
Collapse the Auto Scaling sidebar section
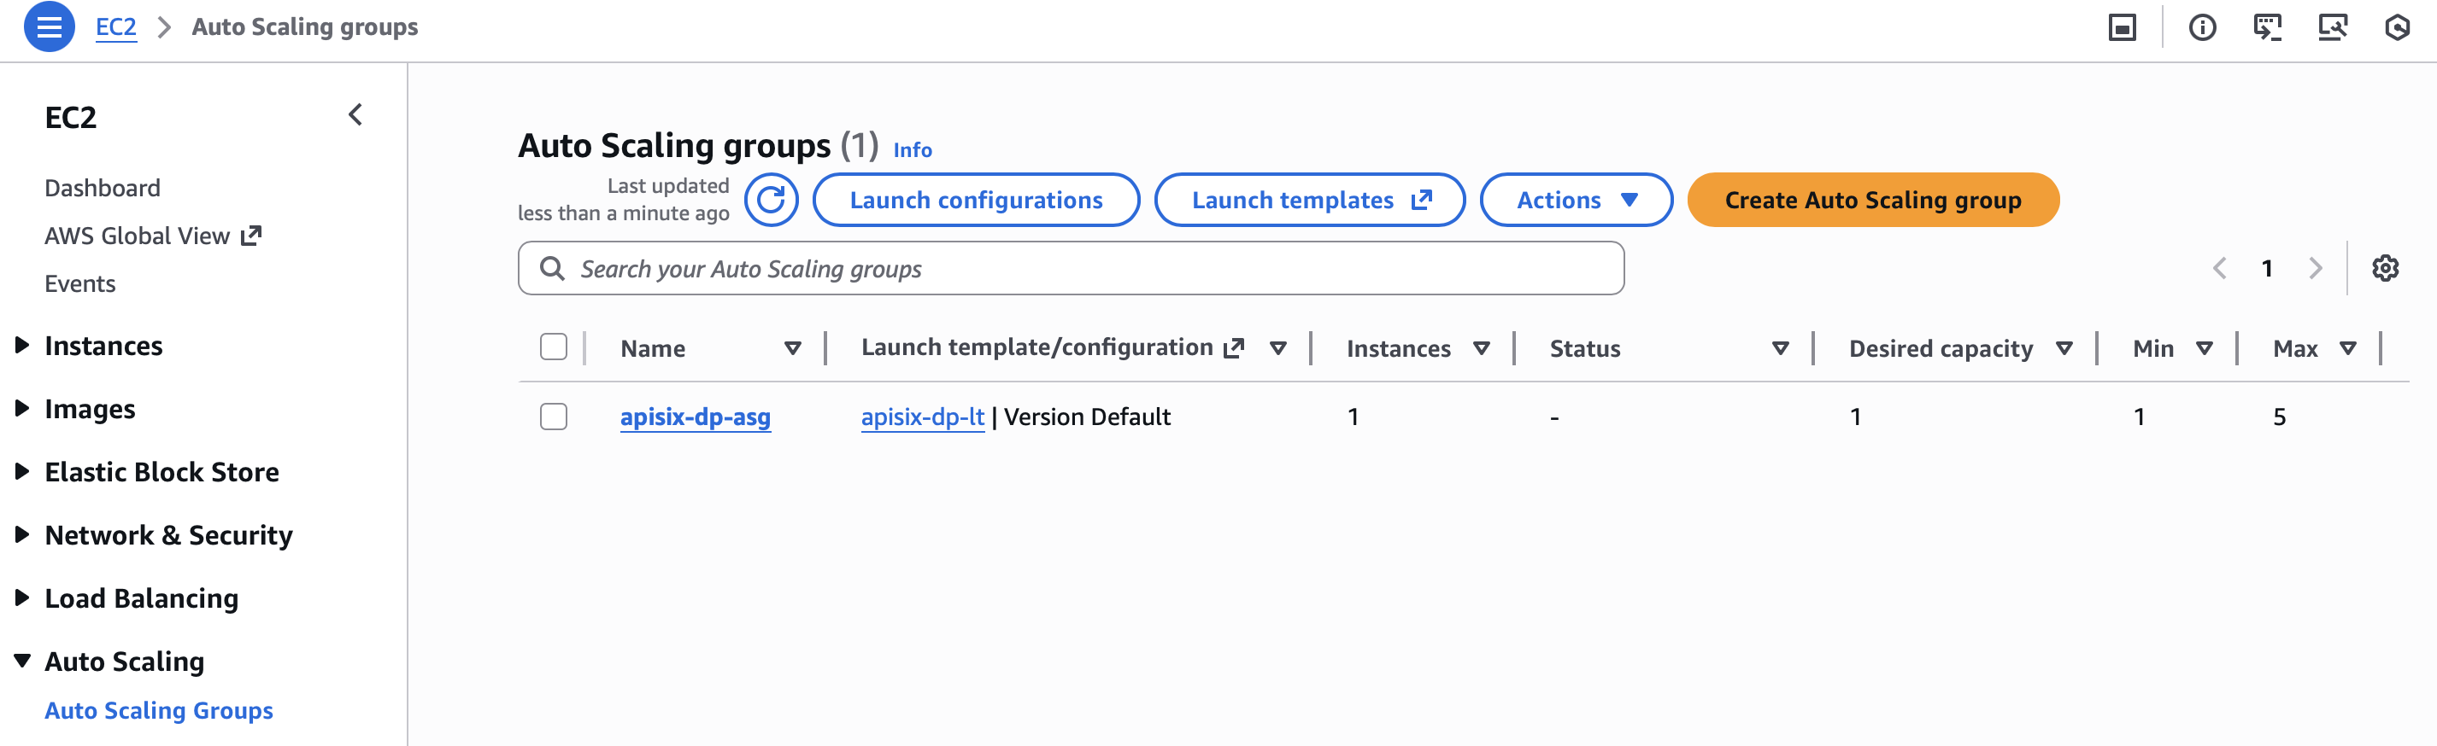pyautogui.click(x=23, y=661)
